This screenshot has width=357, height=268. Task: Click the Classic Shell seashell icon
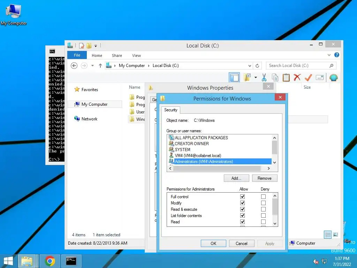(x=333, y=78)
